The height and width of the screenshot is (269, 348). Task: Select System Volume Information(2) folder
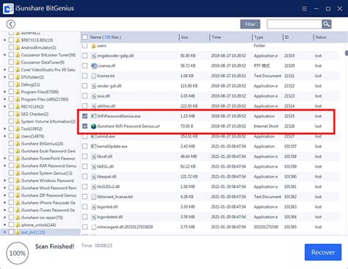click(48, 121)
